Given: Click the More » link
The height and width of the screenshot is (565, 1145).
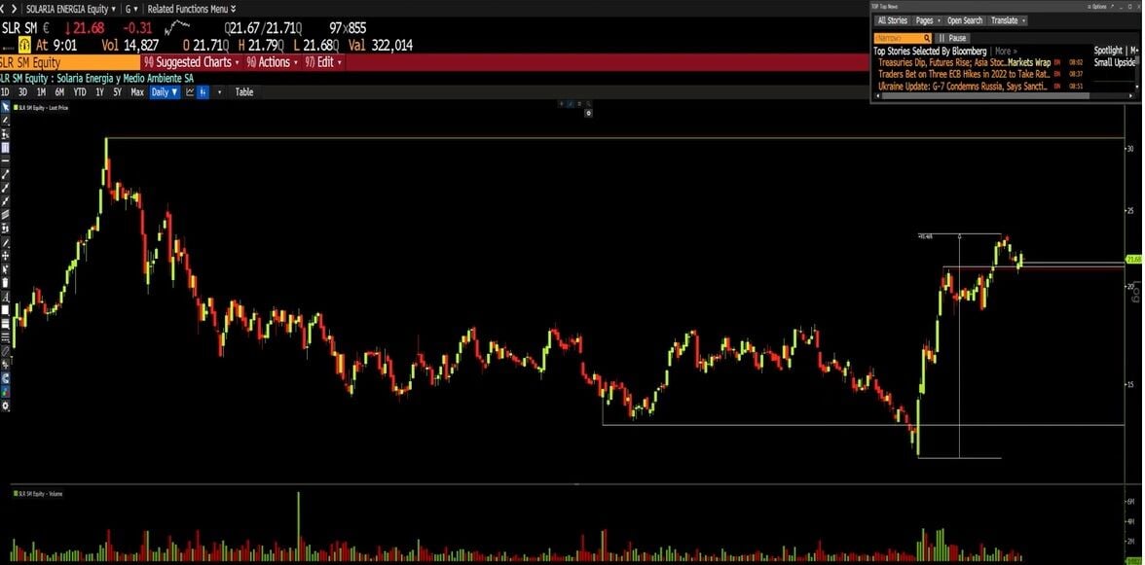Looking at the screenshot, I should click(x=1006, y=51).
